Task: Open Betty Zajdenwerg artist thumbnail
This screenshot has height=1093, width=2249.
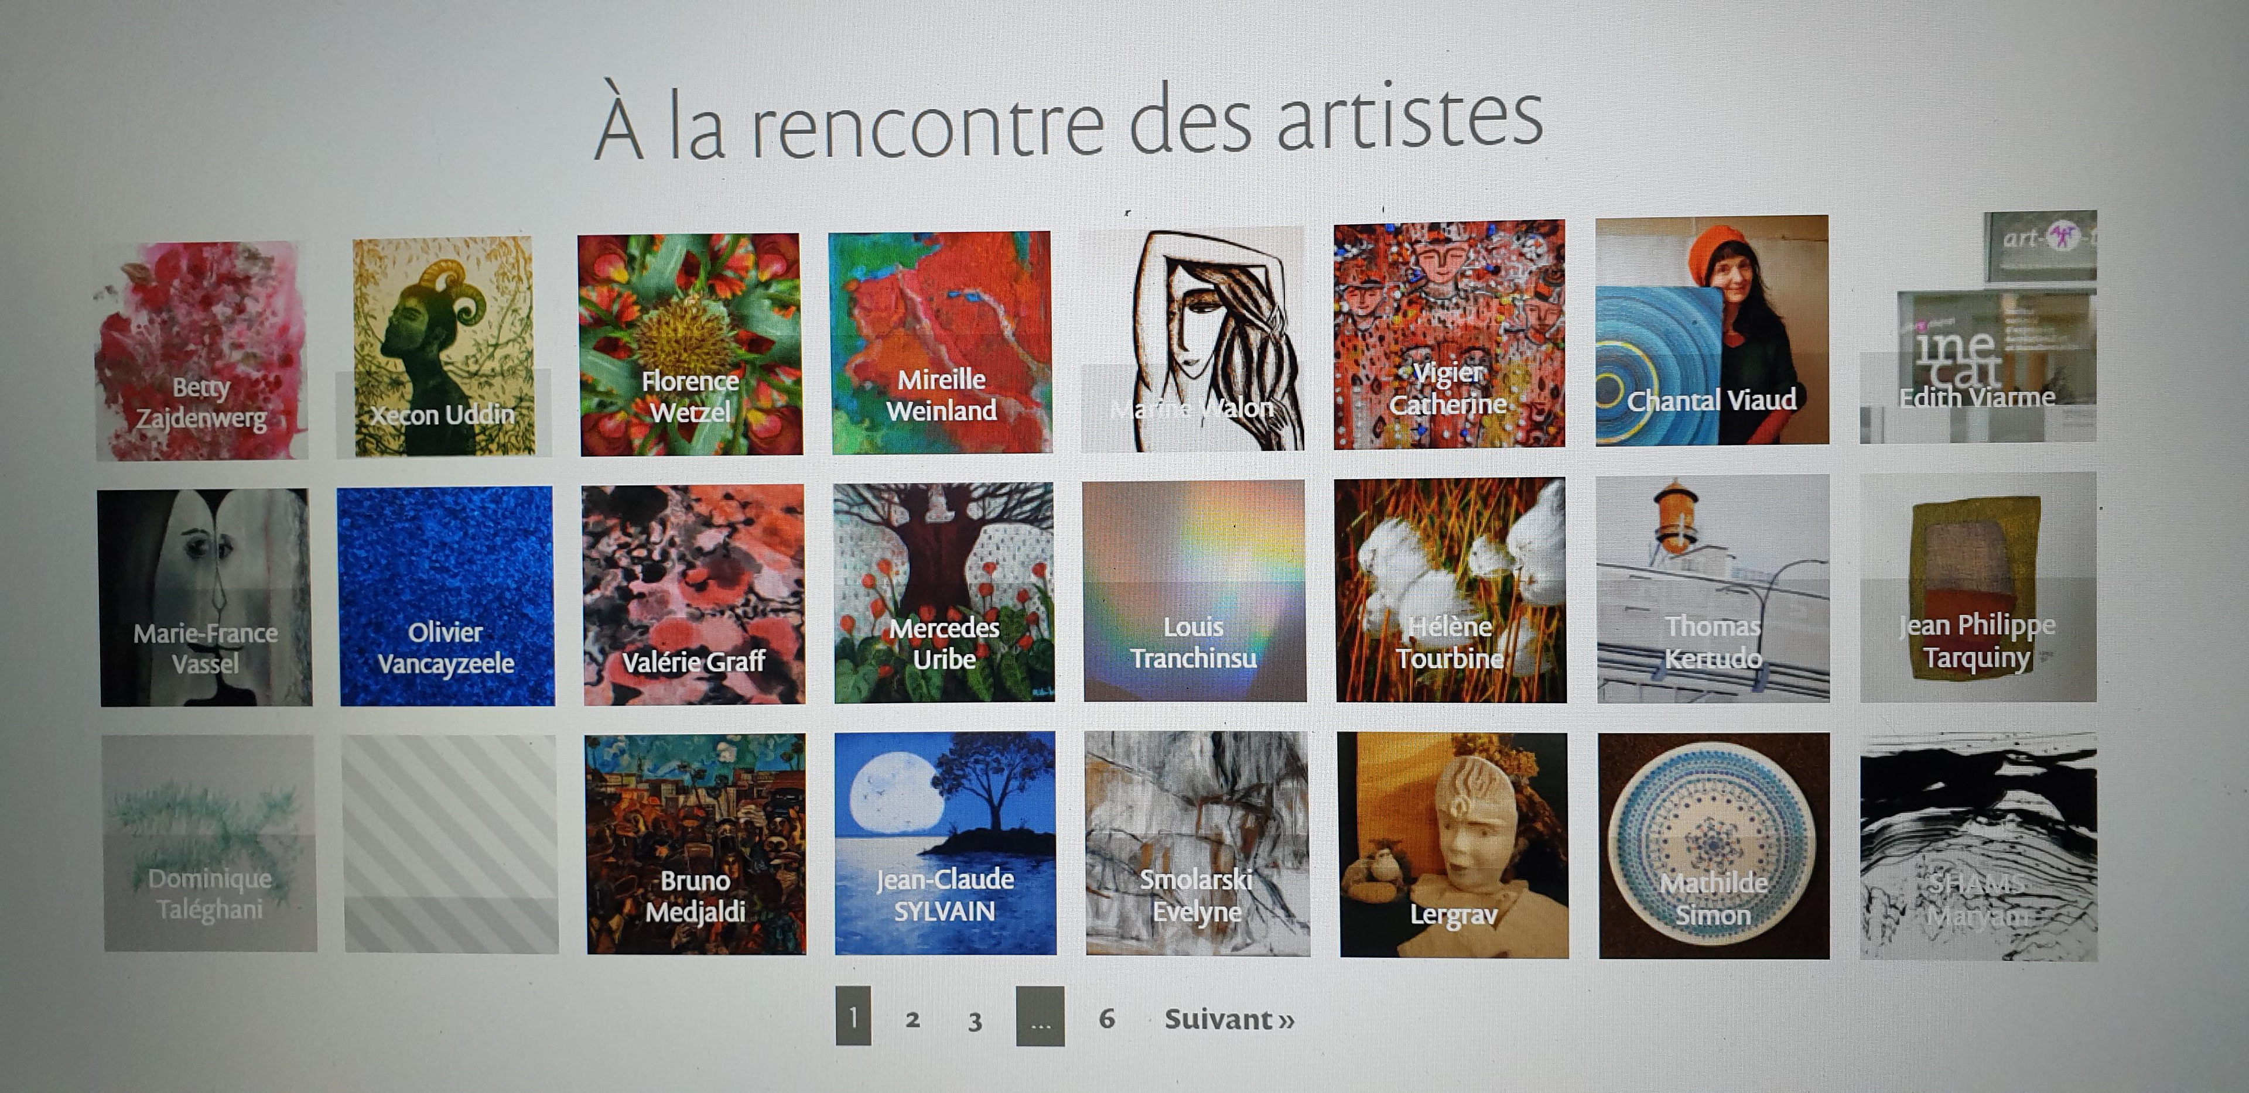Action: pyautogui.click(x=201, y=350)
